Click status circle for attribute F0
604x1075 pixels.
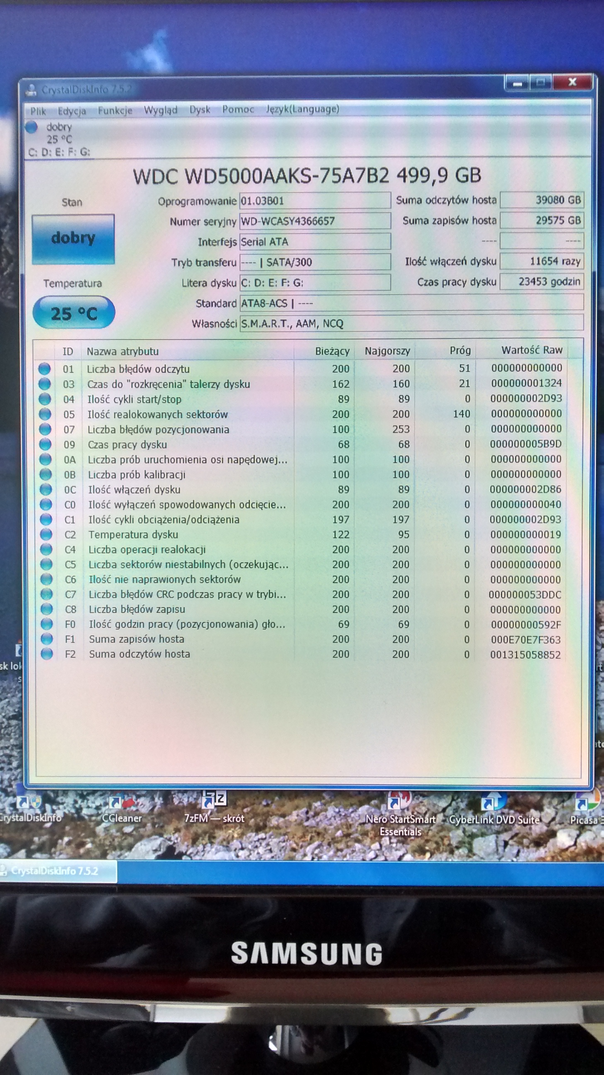(47, 624)
